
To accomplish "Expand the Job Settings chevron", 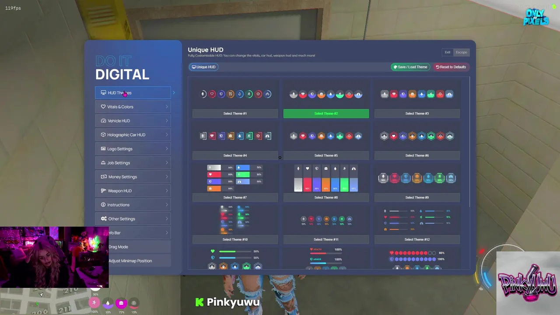I will (167, 163).
